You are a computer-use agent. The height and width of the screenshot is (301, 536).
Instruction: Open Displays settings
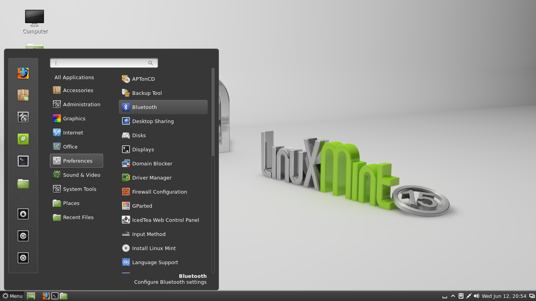pos(163,149)
